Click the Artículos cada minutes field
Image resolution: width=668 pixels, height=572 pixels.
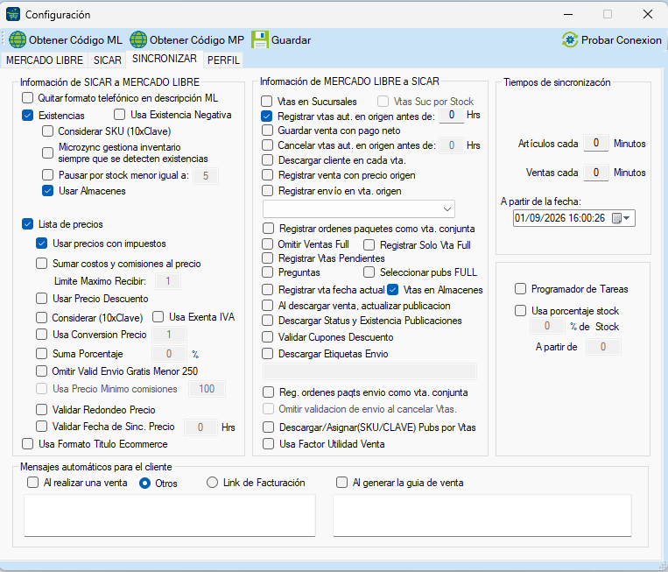pos(595,143)
